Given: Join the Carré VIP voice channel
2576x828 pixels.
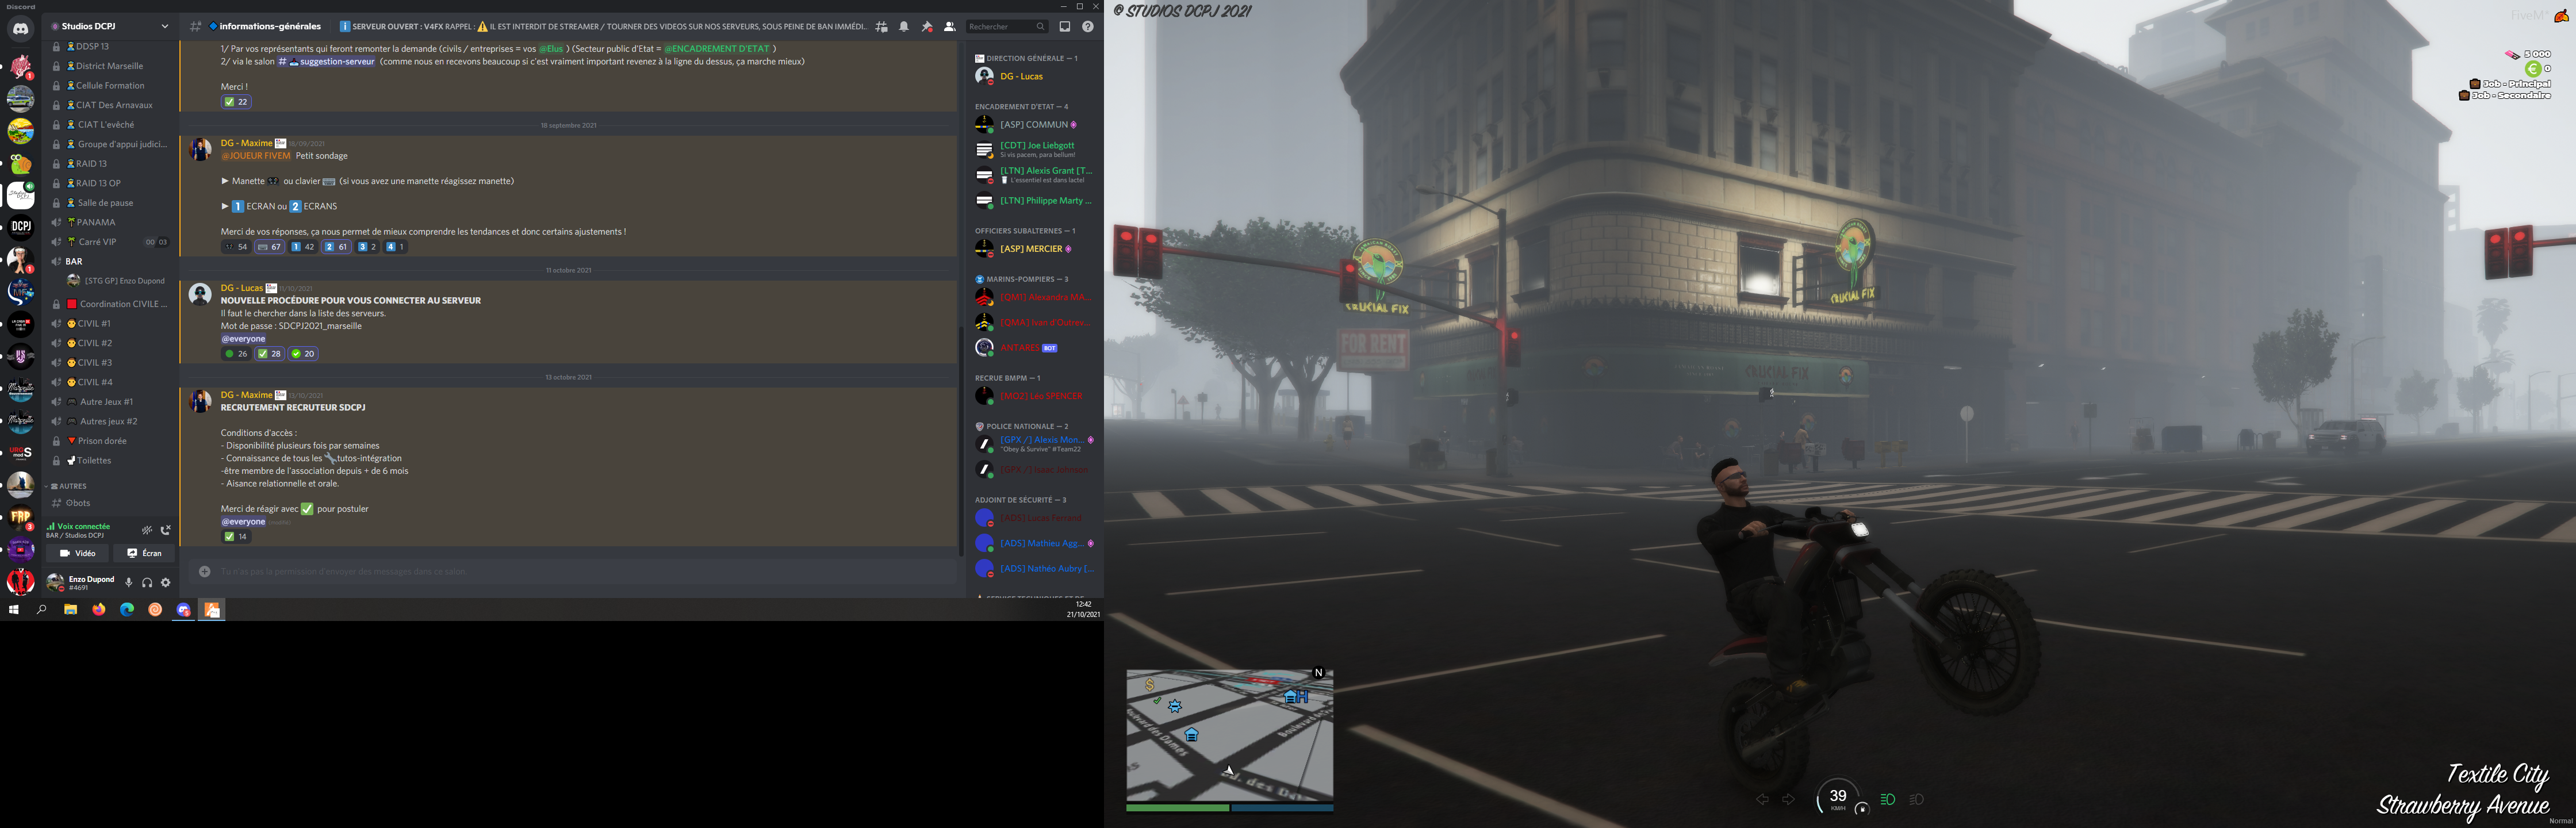Looking at the screenshot, I should coord(110,242).
